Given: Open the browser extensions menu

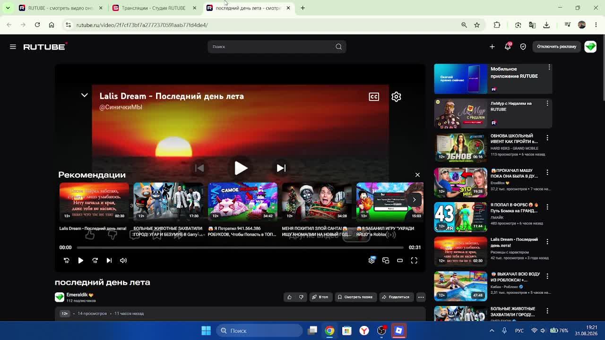Looking at the screenshot, I should pos(497,25).
